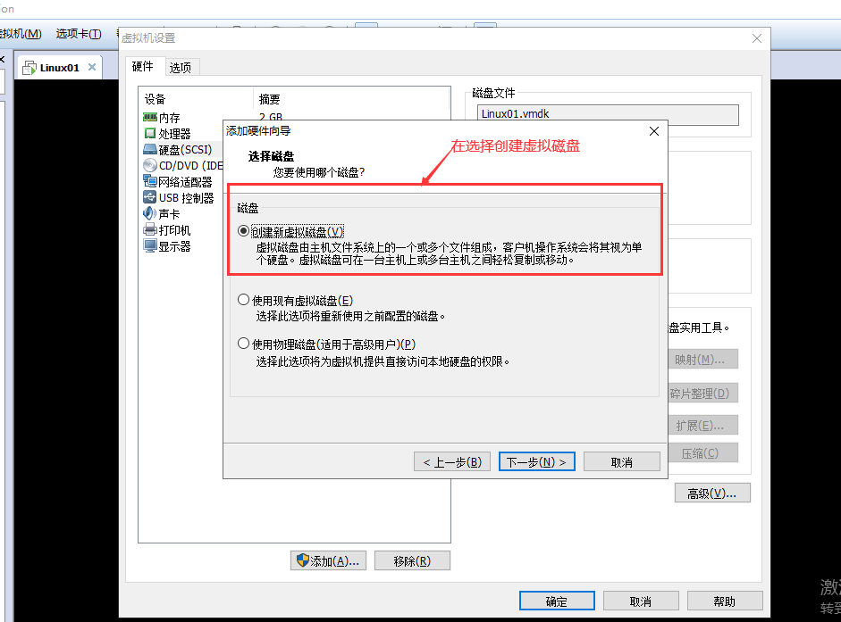Screen dimensions: 841x622
Task: Select the 声卡 row text
Action: [x=170, y=214]
